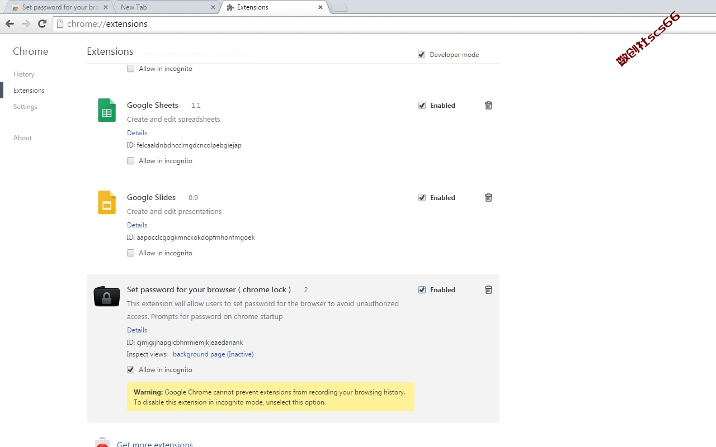This screenshot has height=447, width=716.
Task: Disable Google Sheets via Enabled checkbox
Action: [x=422, y=105]
